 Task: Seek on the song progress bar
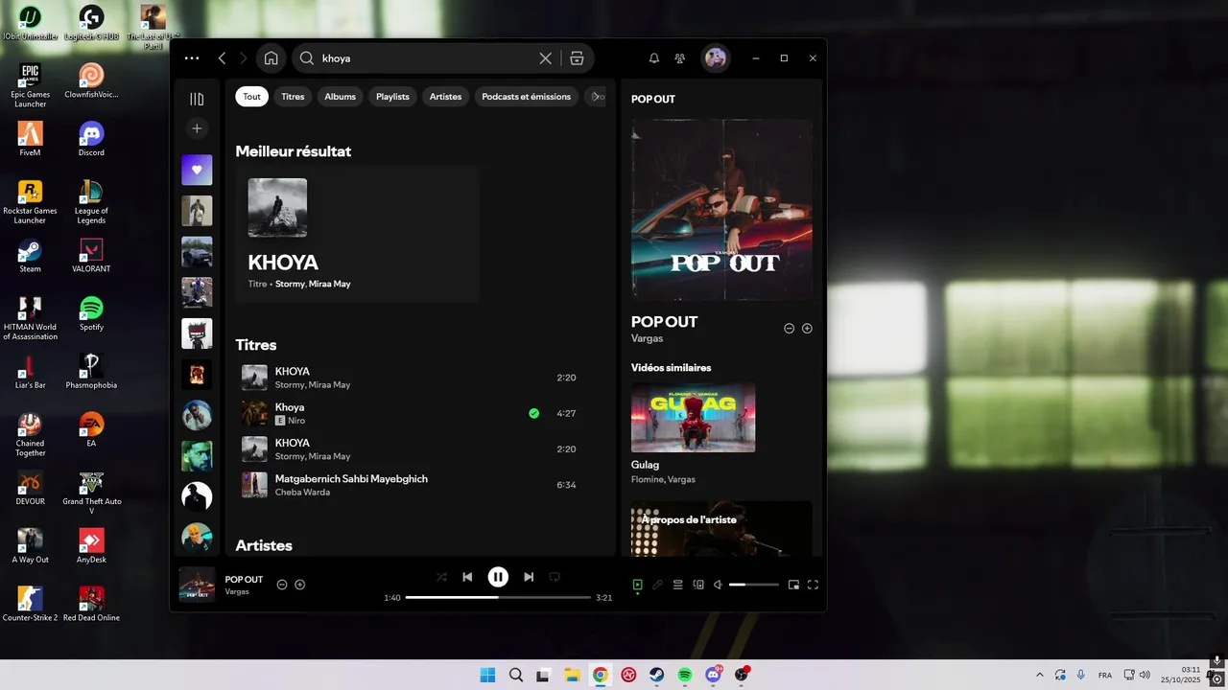tap(498, 597)
